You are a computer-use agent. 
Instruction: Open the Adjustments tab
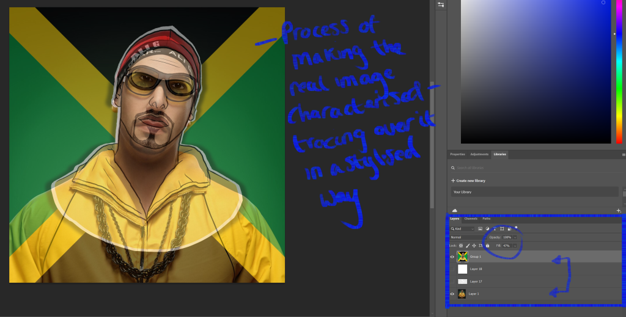(479, 154)
